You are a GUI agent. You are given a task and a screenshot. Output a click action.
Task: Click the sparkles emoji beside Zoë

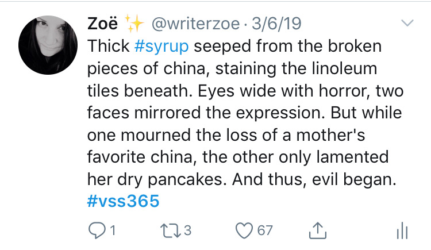134,23
